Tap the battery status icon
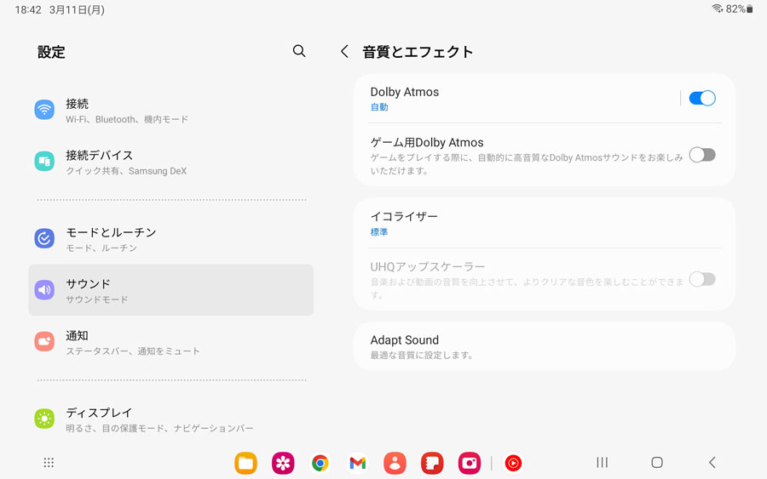767x479 pixels. click(750, 9)
